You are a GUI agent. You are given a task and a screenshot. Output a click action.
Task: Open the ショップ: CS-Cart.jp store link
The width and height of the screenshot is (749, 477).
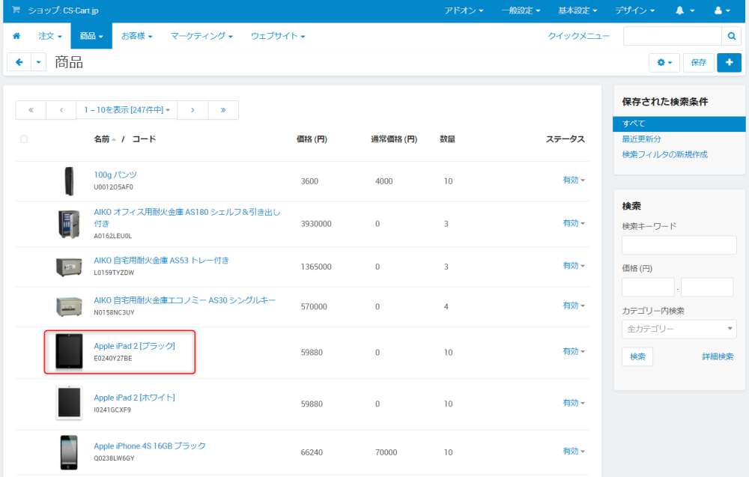(63, 10)
